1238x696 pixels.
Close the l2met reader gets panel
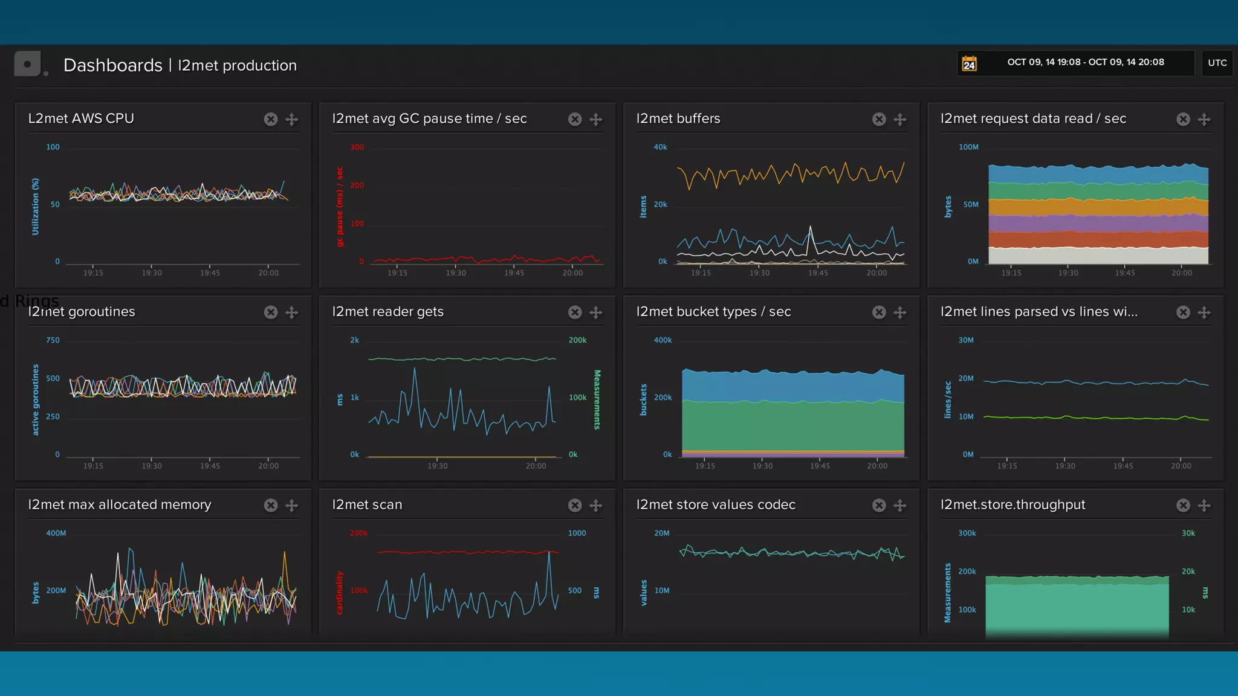(575, 312)
